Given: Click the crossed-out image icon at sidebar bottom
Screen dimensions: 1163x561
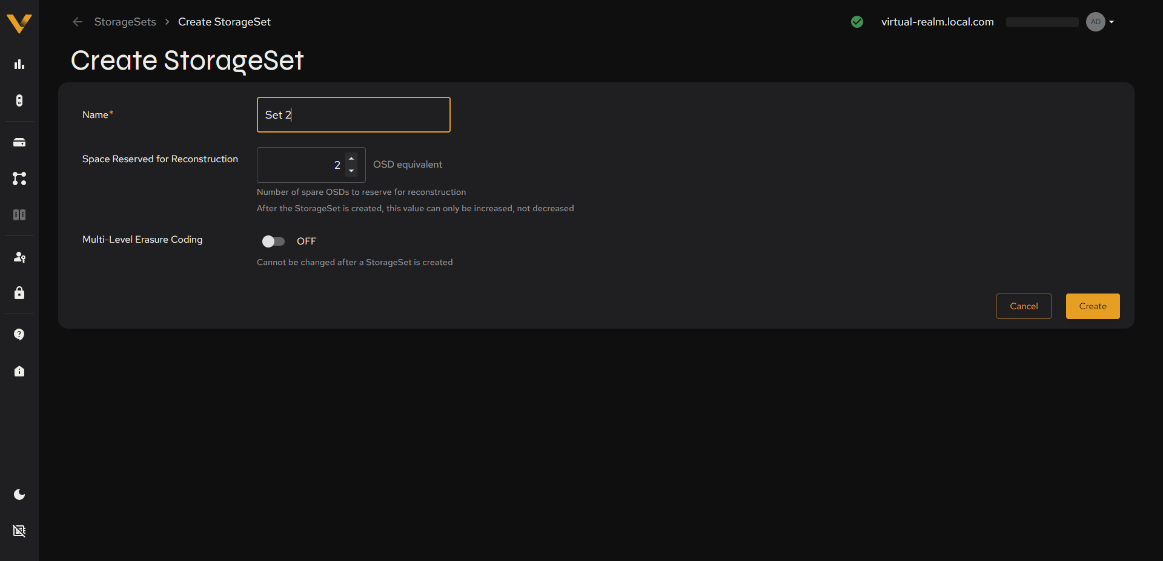Looking at the screenshot, I should [x=19, y=531].
